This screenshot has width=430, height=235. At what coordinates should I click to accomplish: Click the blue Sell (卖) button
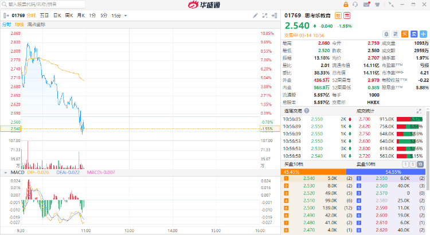[413, 34]
